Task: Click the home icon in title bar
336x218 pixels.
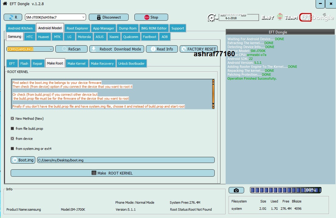Action: [5, 4]
